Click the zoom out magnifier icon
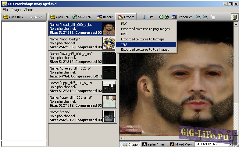239x147 pixels. tap(205, 17)
